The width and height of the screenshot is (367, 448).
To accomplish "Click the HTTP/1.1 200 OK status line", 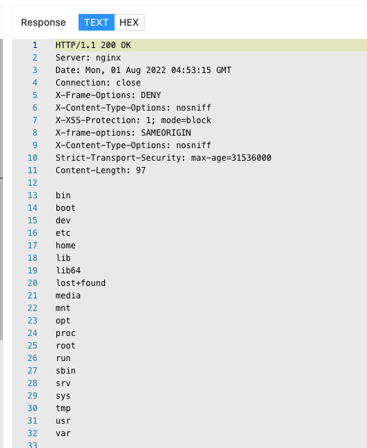I will [93, 45].
